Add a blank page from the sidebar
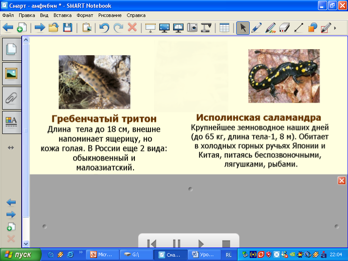Screen dimensions: 348x261 pos(11,227)
